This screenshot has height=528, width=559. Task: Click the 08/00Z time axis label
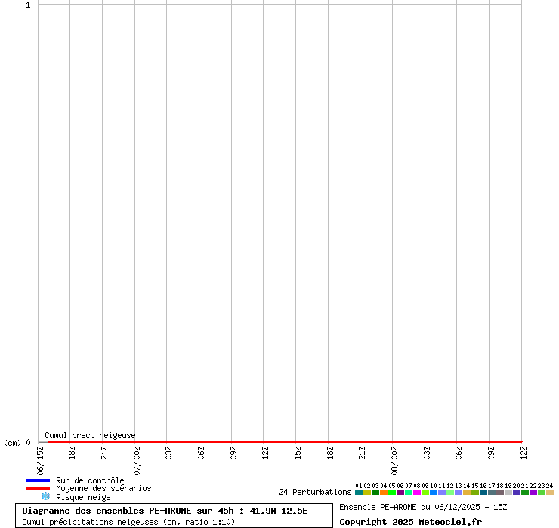click(x=394, y=460)
